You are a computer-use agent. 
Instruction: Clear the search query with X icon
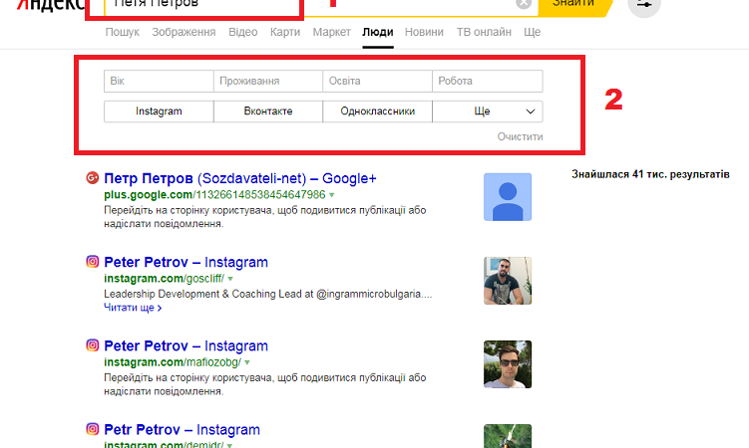[524, 4]
